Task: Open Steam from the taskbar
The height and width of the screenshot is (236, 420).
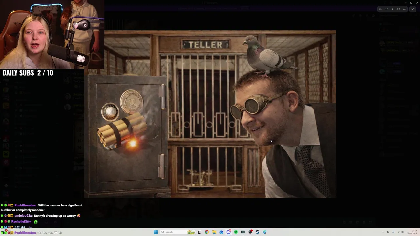Action: point(257,232)
